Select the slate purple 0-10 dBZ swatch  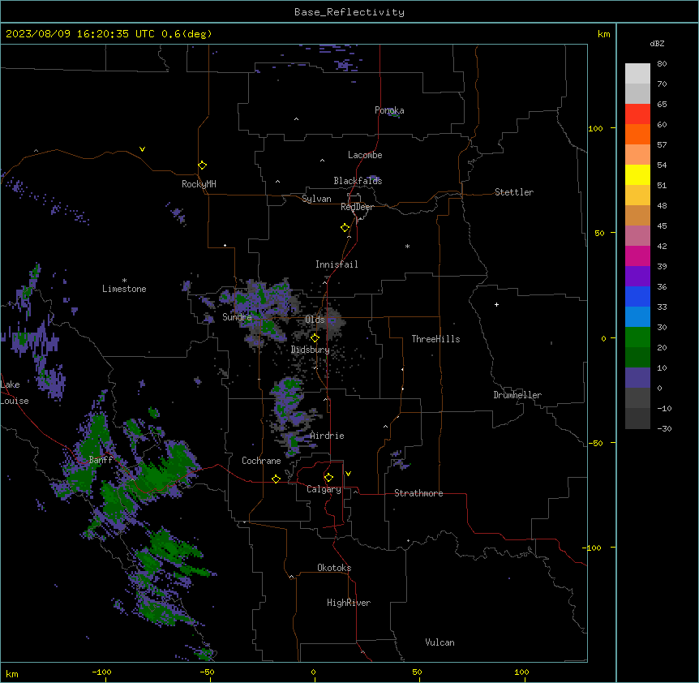coord(637,378)
